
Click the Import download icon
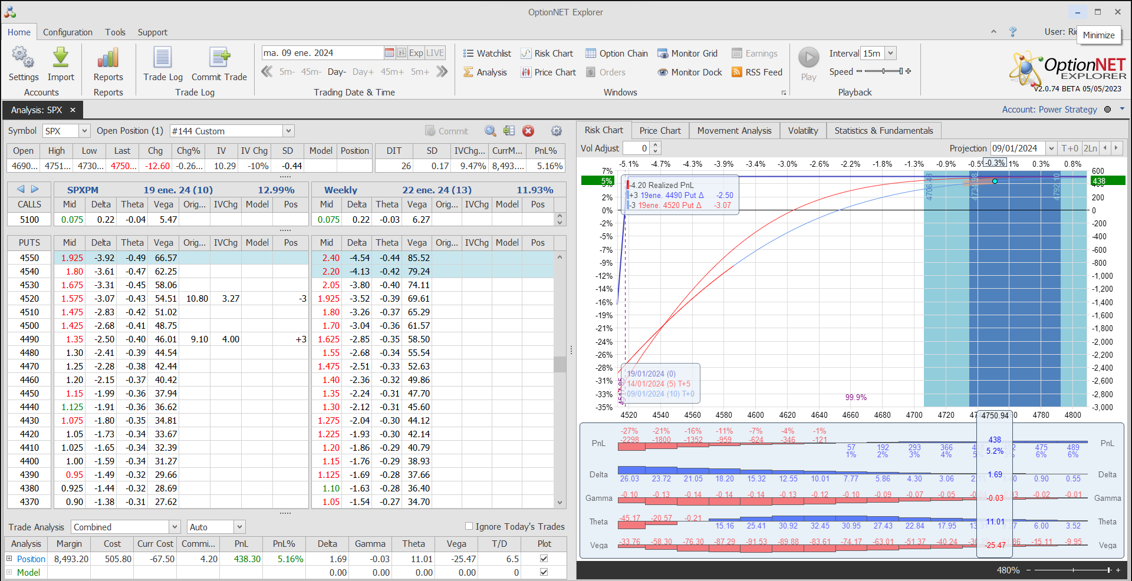coord(61,58)
